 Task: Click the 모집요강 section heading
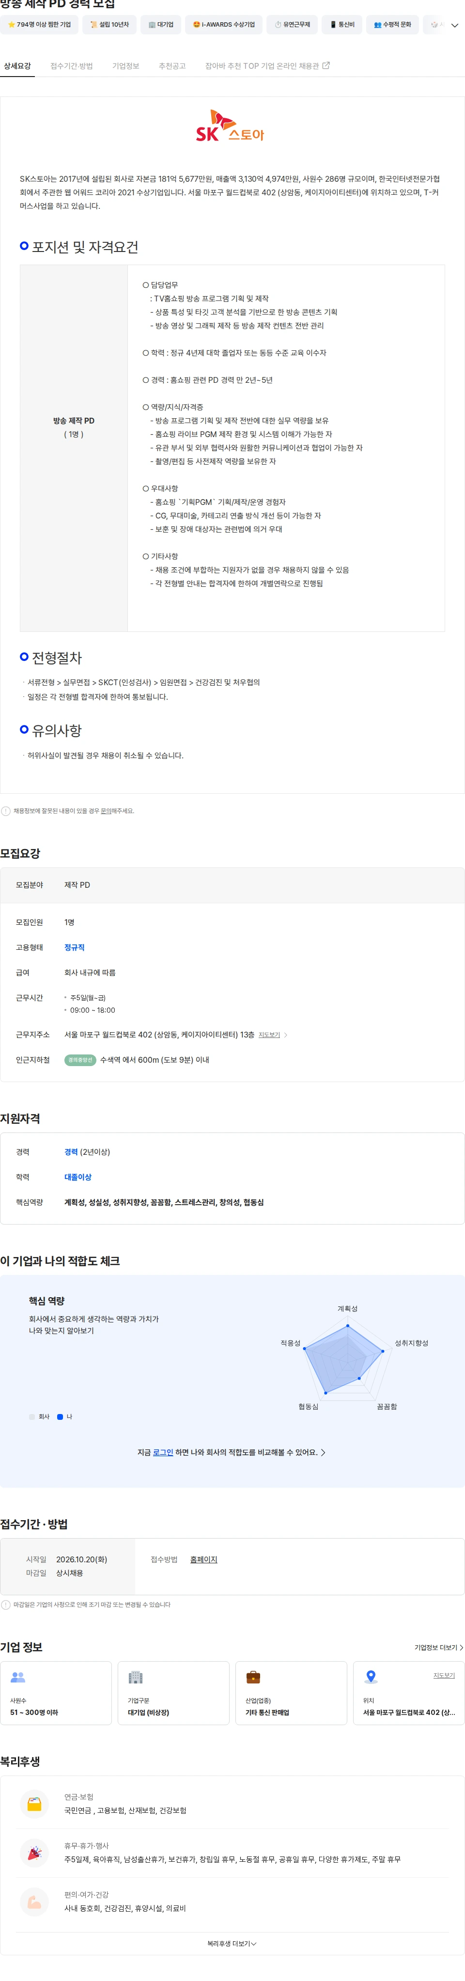[20, 854]
